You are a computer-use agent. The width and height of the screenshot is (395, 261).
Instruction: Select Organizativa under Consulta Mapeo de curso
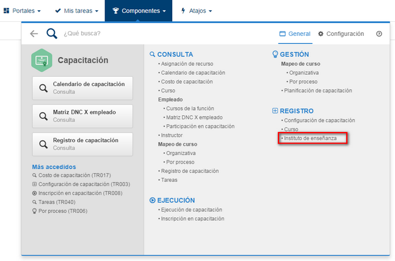click(181, 153)
